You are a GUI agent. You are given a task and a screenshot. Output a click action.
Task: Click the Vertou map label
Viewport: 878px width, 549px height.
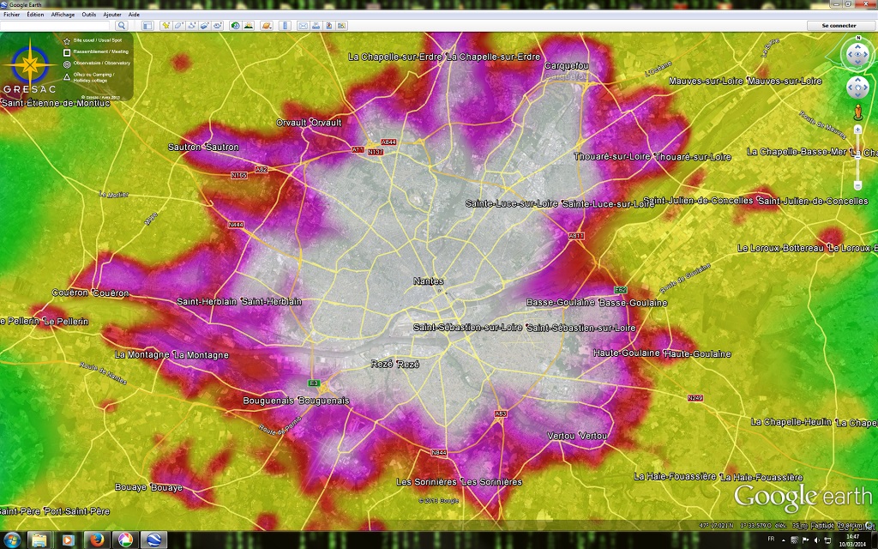[577, 436]
